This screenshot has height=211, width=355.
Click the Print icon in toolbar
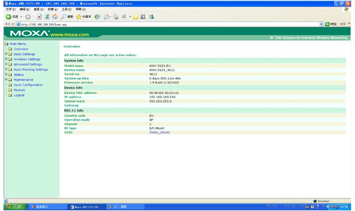(x=116, y=17)
